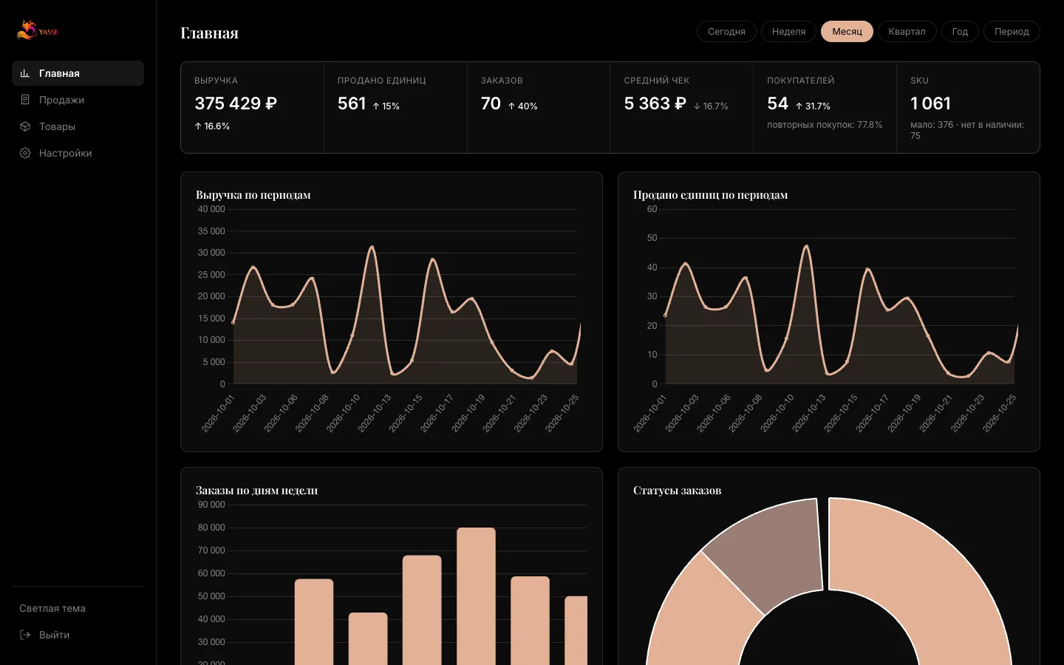
Task: Switch the period to Неделя
Action: (x=788, y=32)
